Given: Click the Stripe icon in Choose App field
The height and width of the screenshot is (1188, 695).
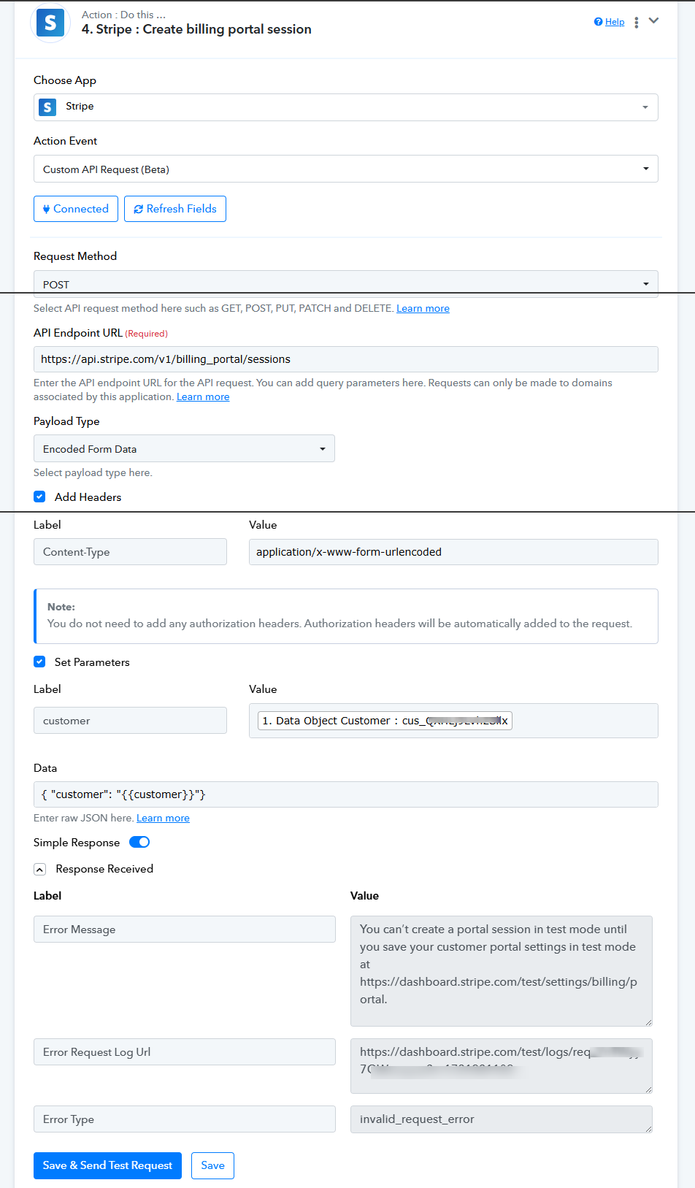Looking at the screenshot, I should pyautogui.click(x=47, y=107).
